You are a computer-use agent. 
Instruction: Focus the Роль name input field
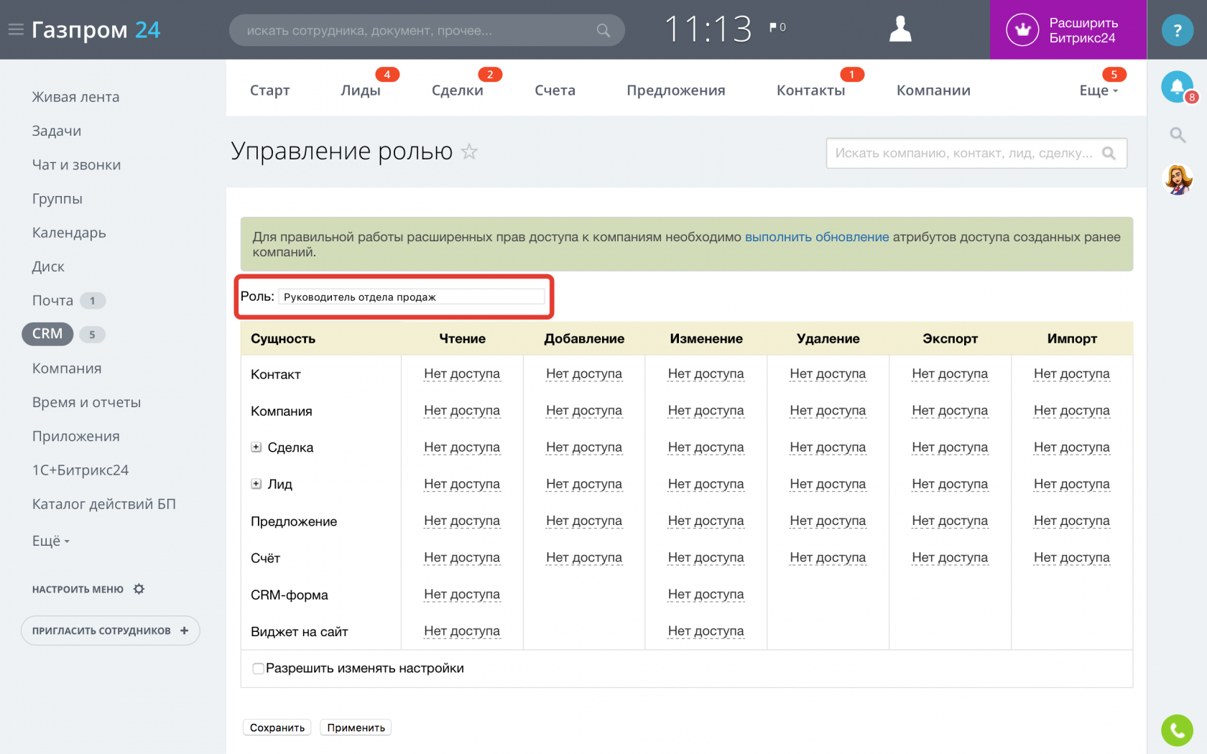tap(412, 297)
